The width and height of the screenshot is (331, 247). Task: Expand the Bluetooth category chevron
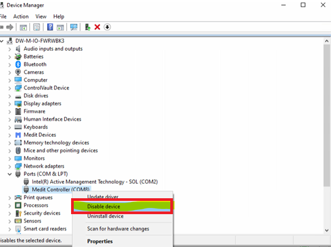[10, 65]
